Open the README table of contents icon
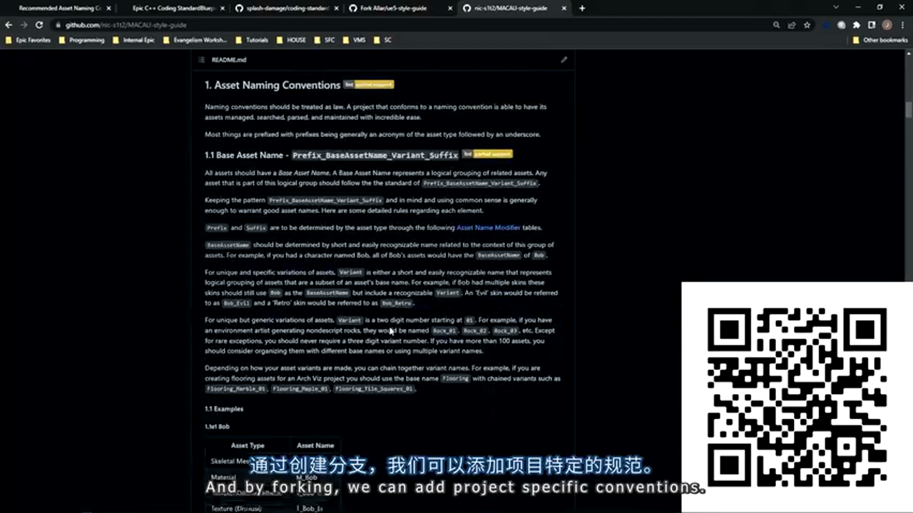This screenshot has height=513, width=913. click(x=202, y=60)
